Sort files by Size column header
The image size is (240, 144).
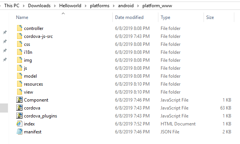(210, 17)
